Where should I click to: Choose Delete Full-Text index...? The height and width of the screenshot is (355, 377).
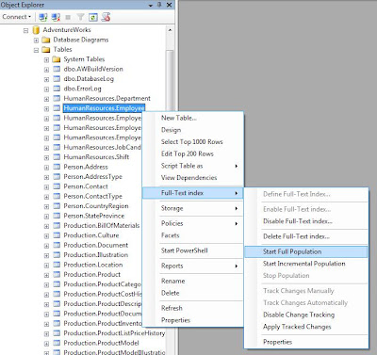306,236
